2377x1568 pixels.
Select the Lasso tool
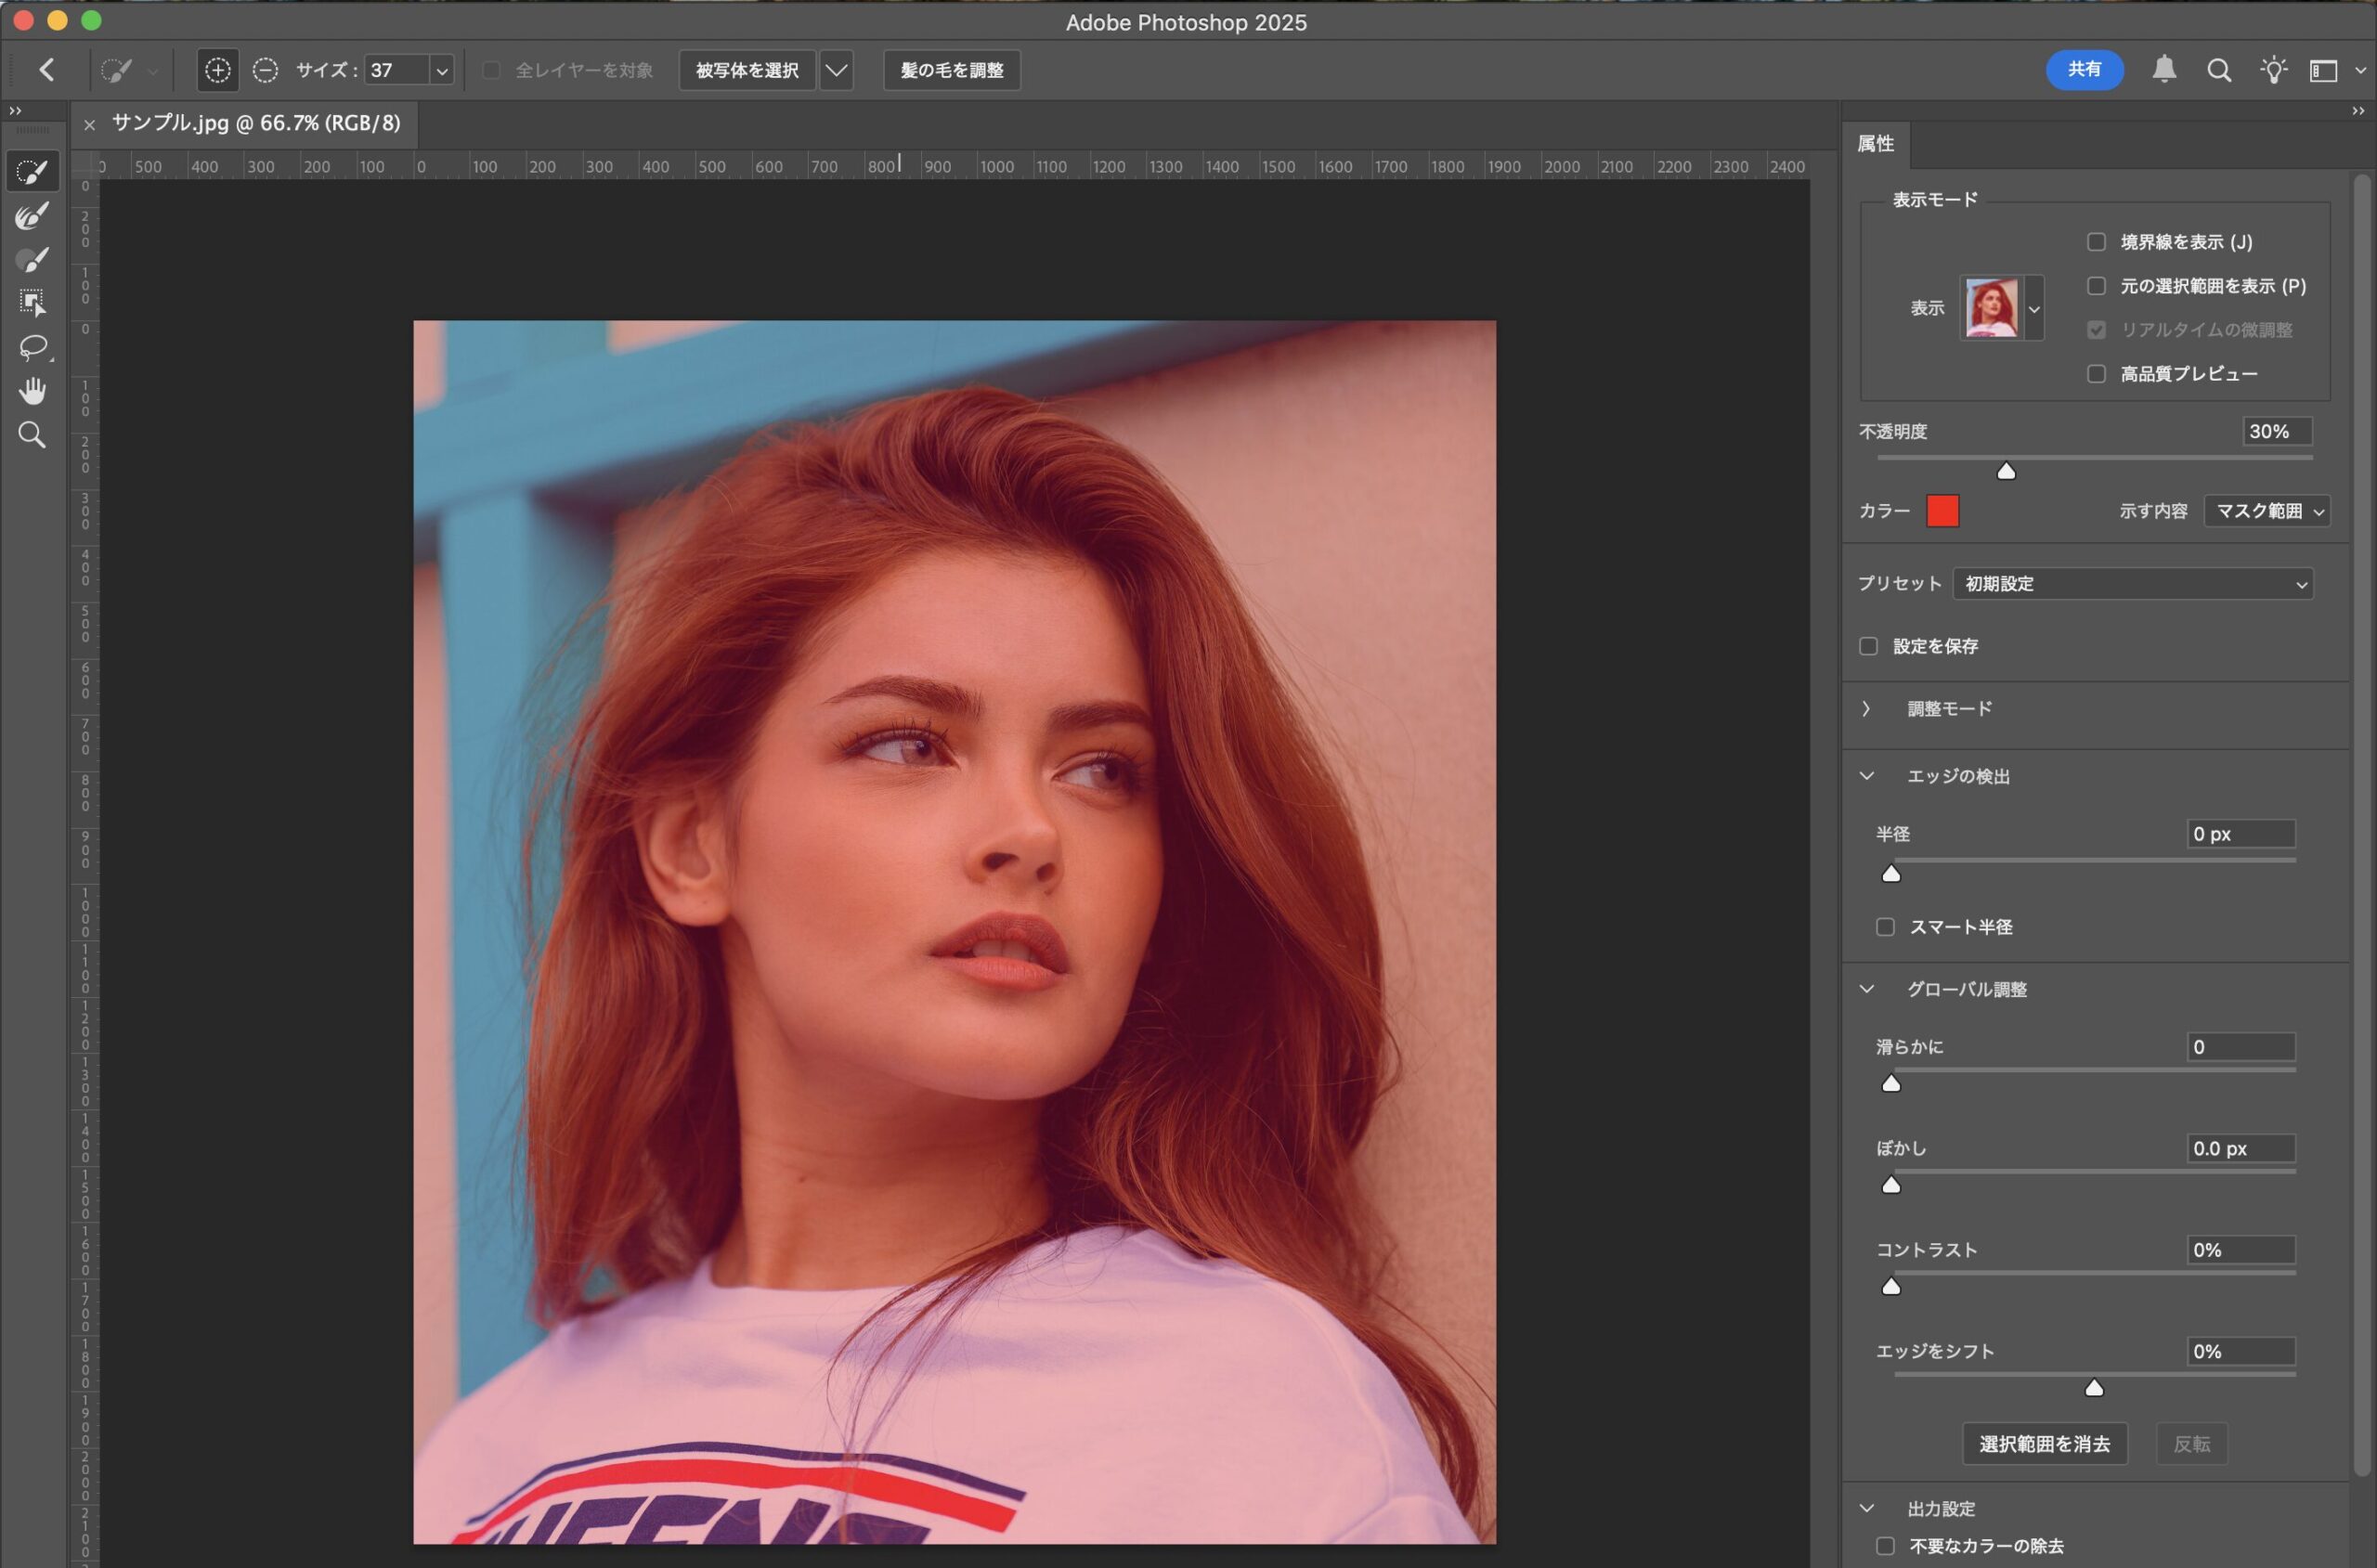[32, 347]
